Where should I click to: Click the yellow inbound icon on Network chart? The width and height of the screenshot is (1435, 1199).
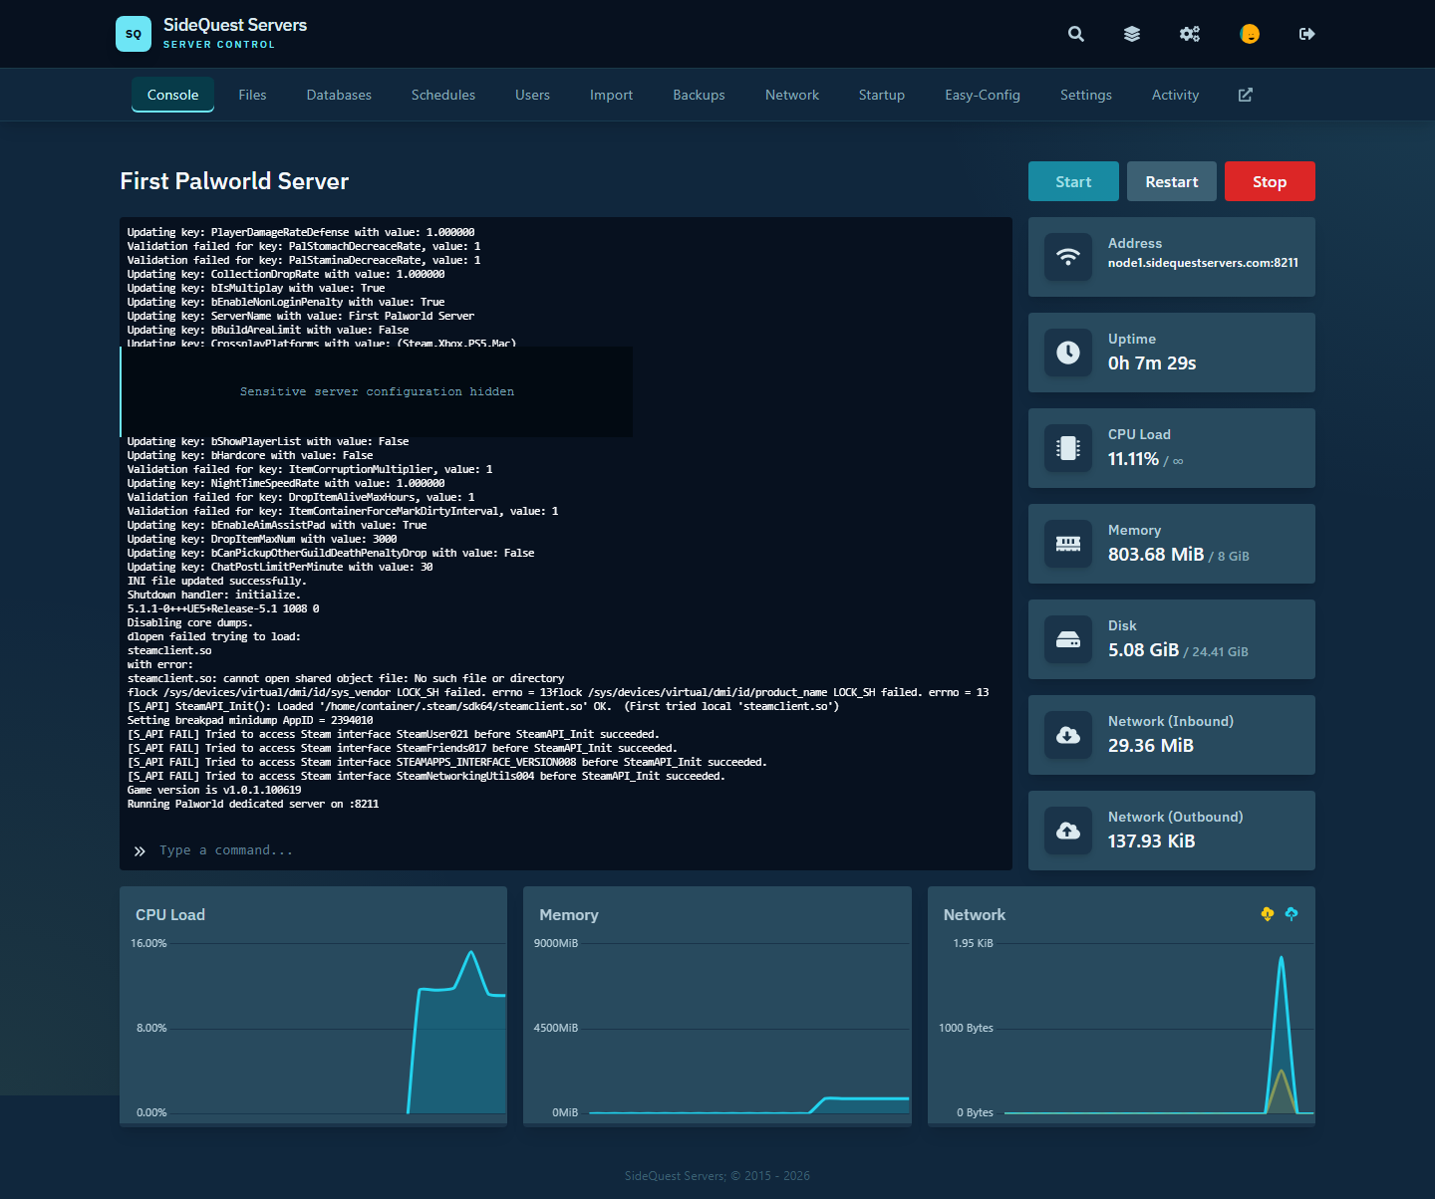click(x=1268, y=914)
